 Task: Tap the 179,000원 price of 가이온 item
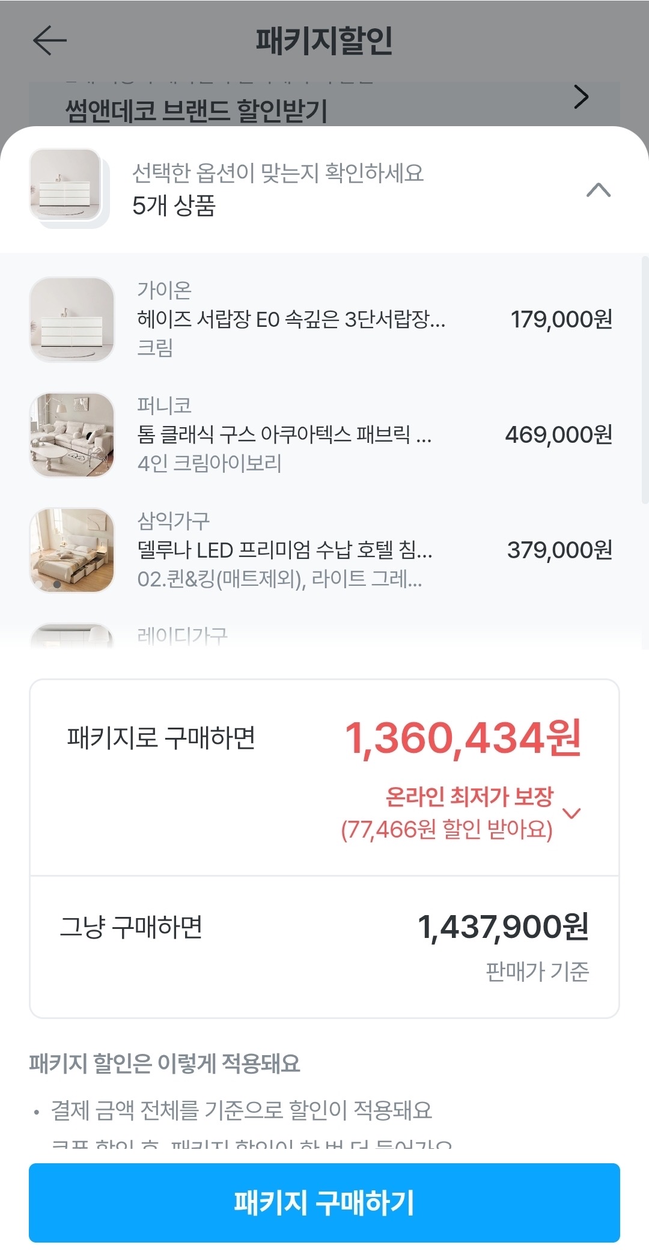point(561,319)
